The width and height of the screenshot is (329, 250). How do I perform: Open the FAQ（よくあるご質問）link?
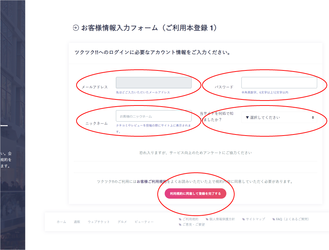292,219
